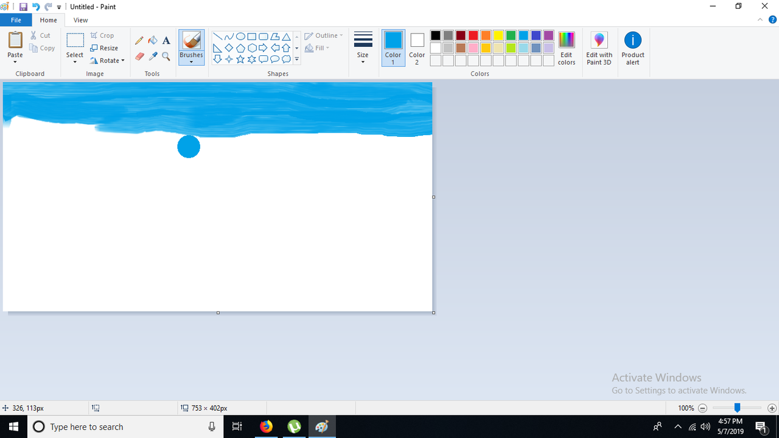
Task: Open Customize Quick Access Toolbar arrow
Action: point(59,7)
